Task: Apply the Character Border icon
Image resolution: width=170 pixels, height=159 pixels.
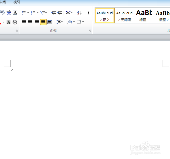Action: coord(15,12)
